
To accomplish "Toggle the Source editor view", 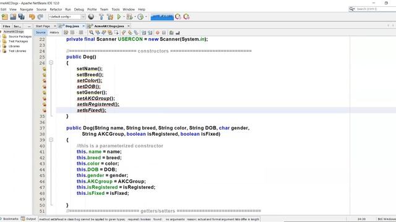I will point(41,33).
